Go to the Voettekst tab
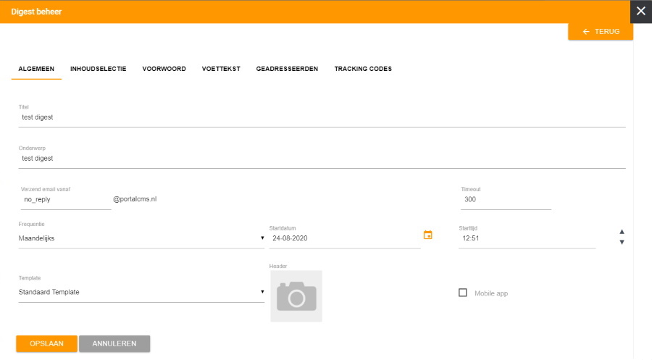Screen dimensions: 652x360 coord(221,69)
